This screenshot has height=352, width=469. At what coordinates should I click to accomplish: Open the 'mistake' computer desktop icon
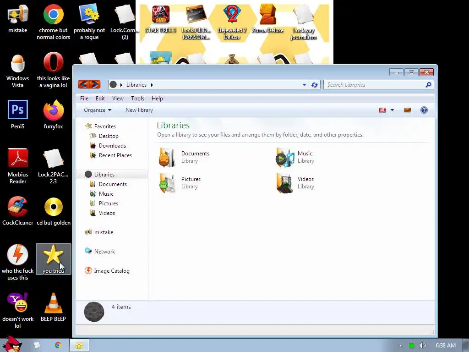18,18
